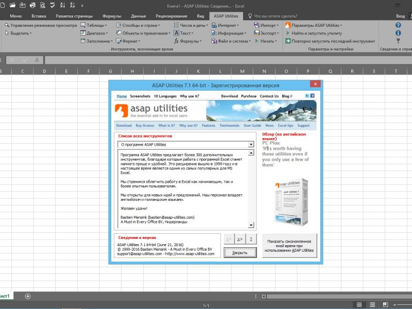The height and width of the screenshot is (309, 412).
Task: Click the ASAP Utilities product box image
Action: (291, 202)
